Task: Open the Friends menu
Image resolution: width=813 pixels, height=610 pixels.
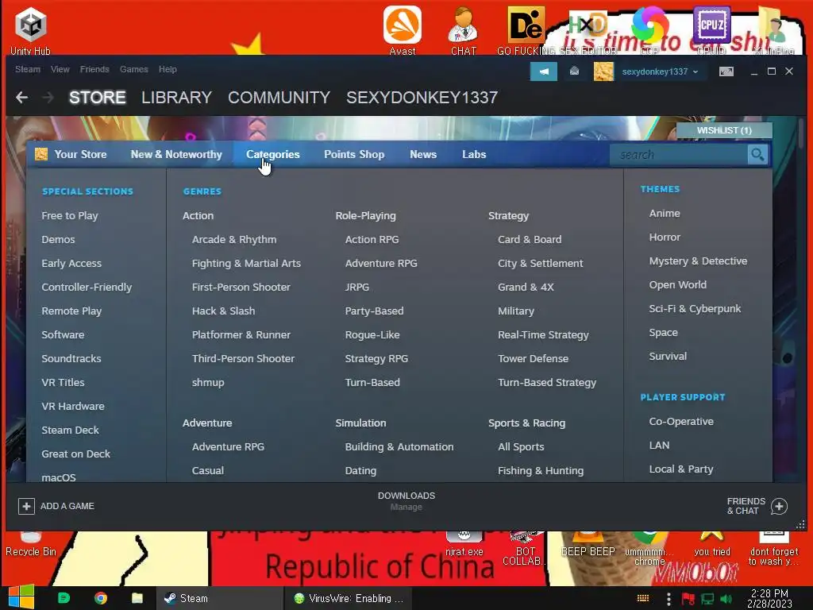Action: (x=94, y=69)
